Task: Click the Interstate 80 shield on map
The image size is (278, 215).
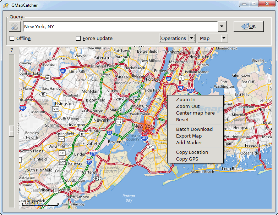Action: pos(63,71)
